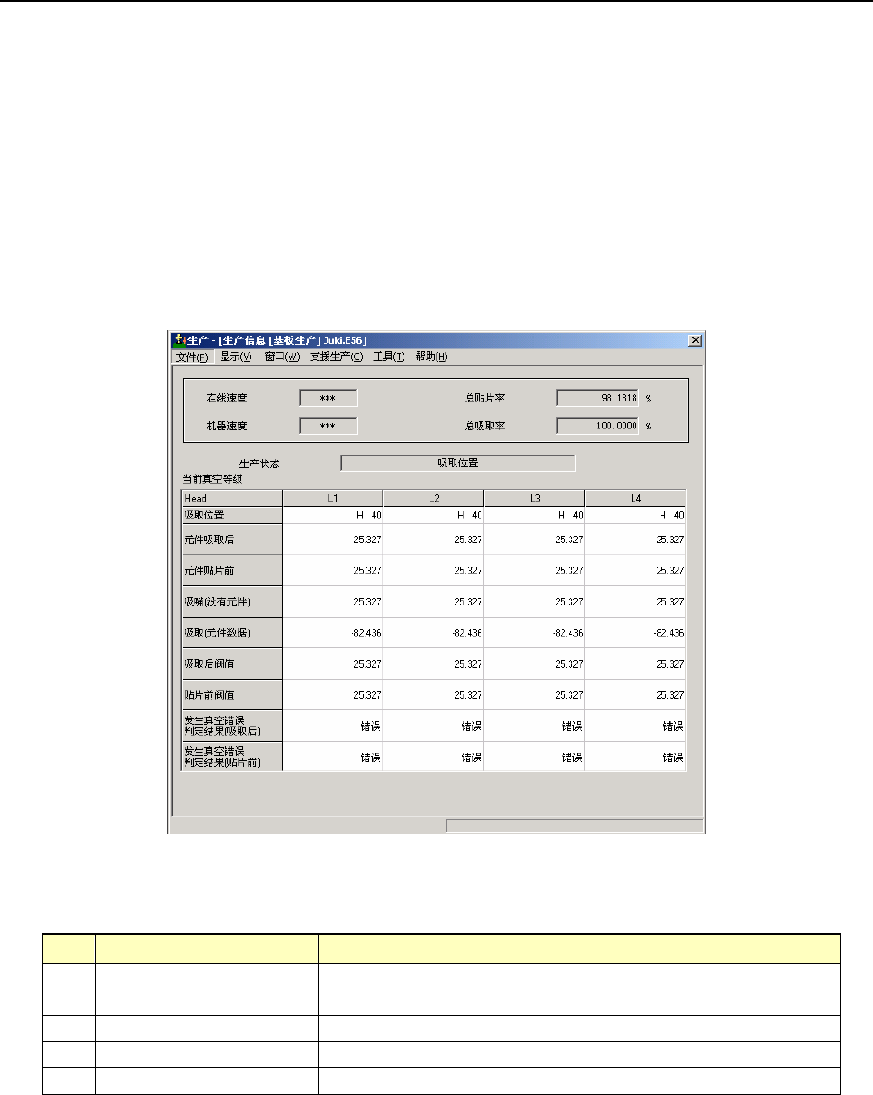Click the L3 value 25.327 in 吸取后阈值 row
This screenshot has width=873, height=1095.
tap(534, 664)
